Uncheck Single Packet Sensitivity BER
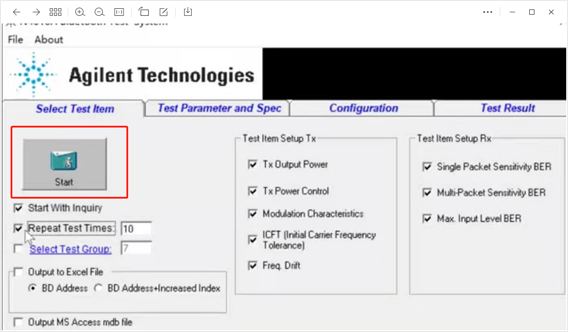The image size is (568, 332). click(427, 166)
